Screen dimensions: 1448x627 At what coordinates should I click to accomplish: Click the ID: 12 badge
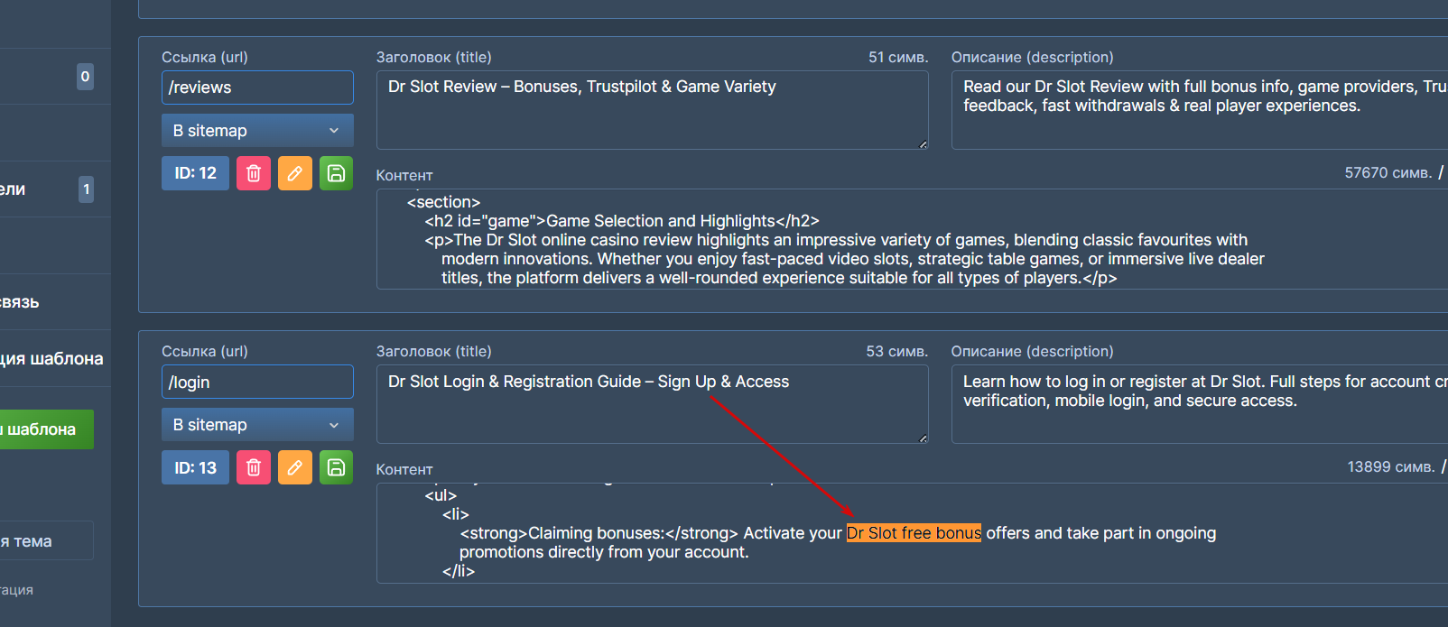(195, 173)
